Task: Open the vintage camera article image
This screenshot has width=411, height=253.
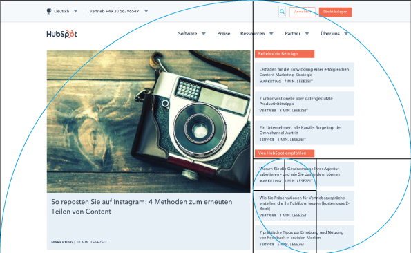Action: [149, 122]
